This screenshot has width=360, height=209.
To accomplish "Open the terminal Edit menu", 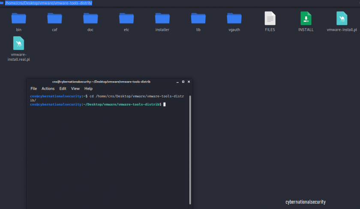I will tap(63, 88).
